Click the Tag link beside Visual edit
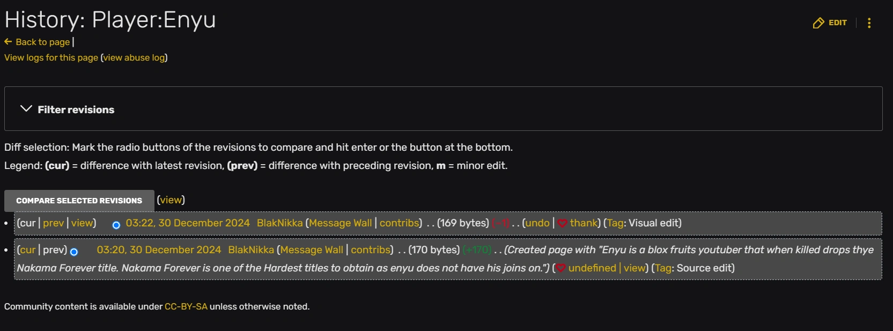 (x=615, y=223)
